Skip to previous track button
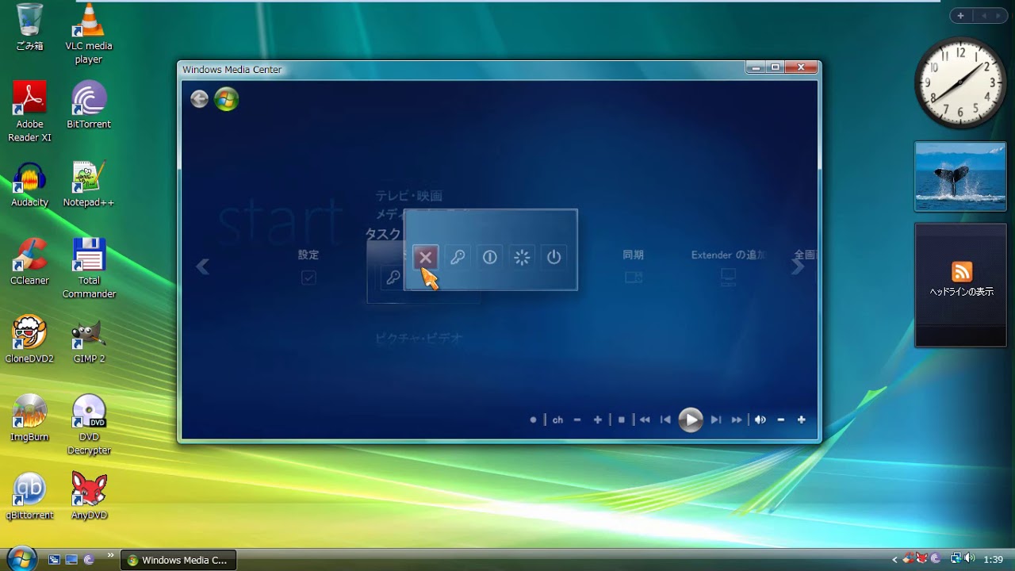 point(666,420)
